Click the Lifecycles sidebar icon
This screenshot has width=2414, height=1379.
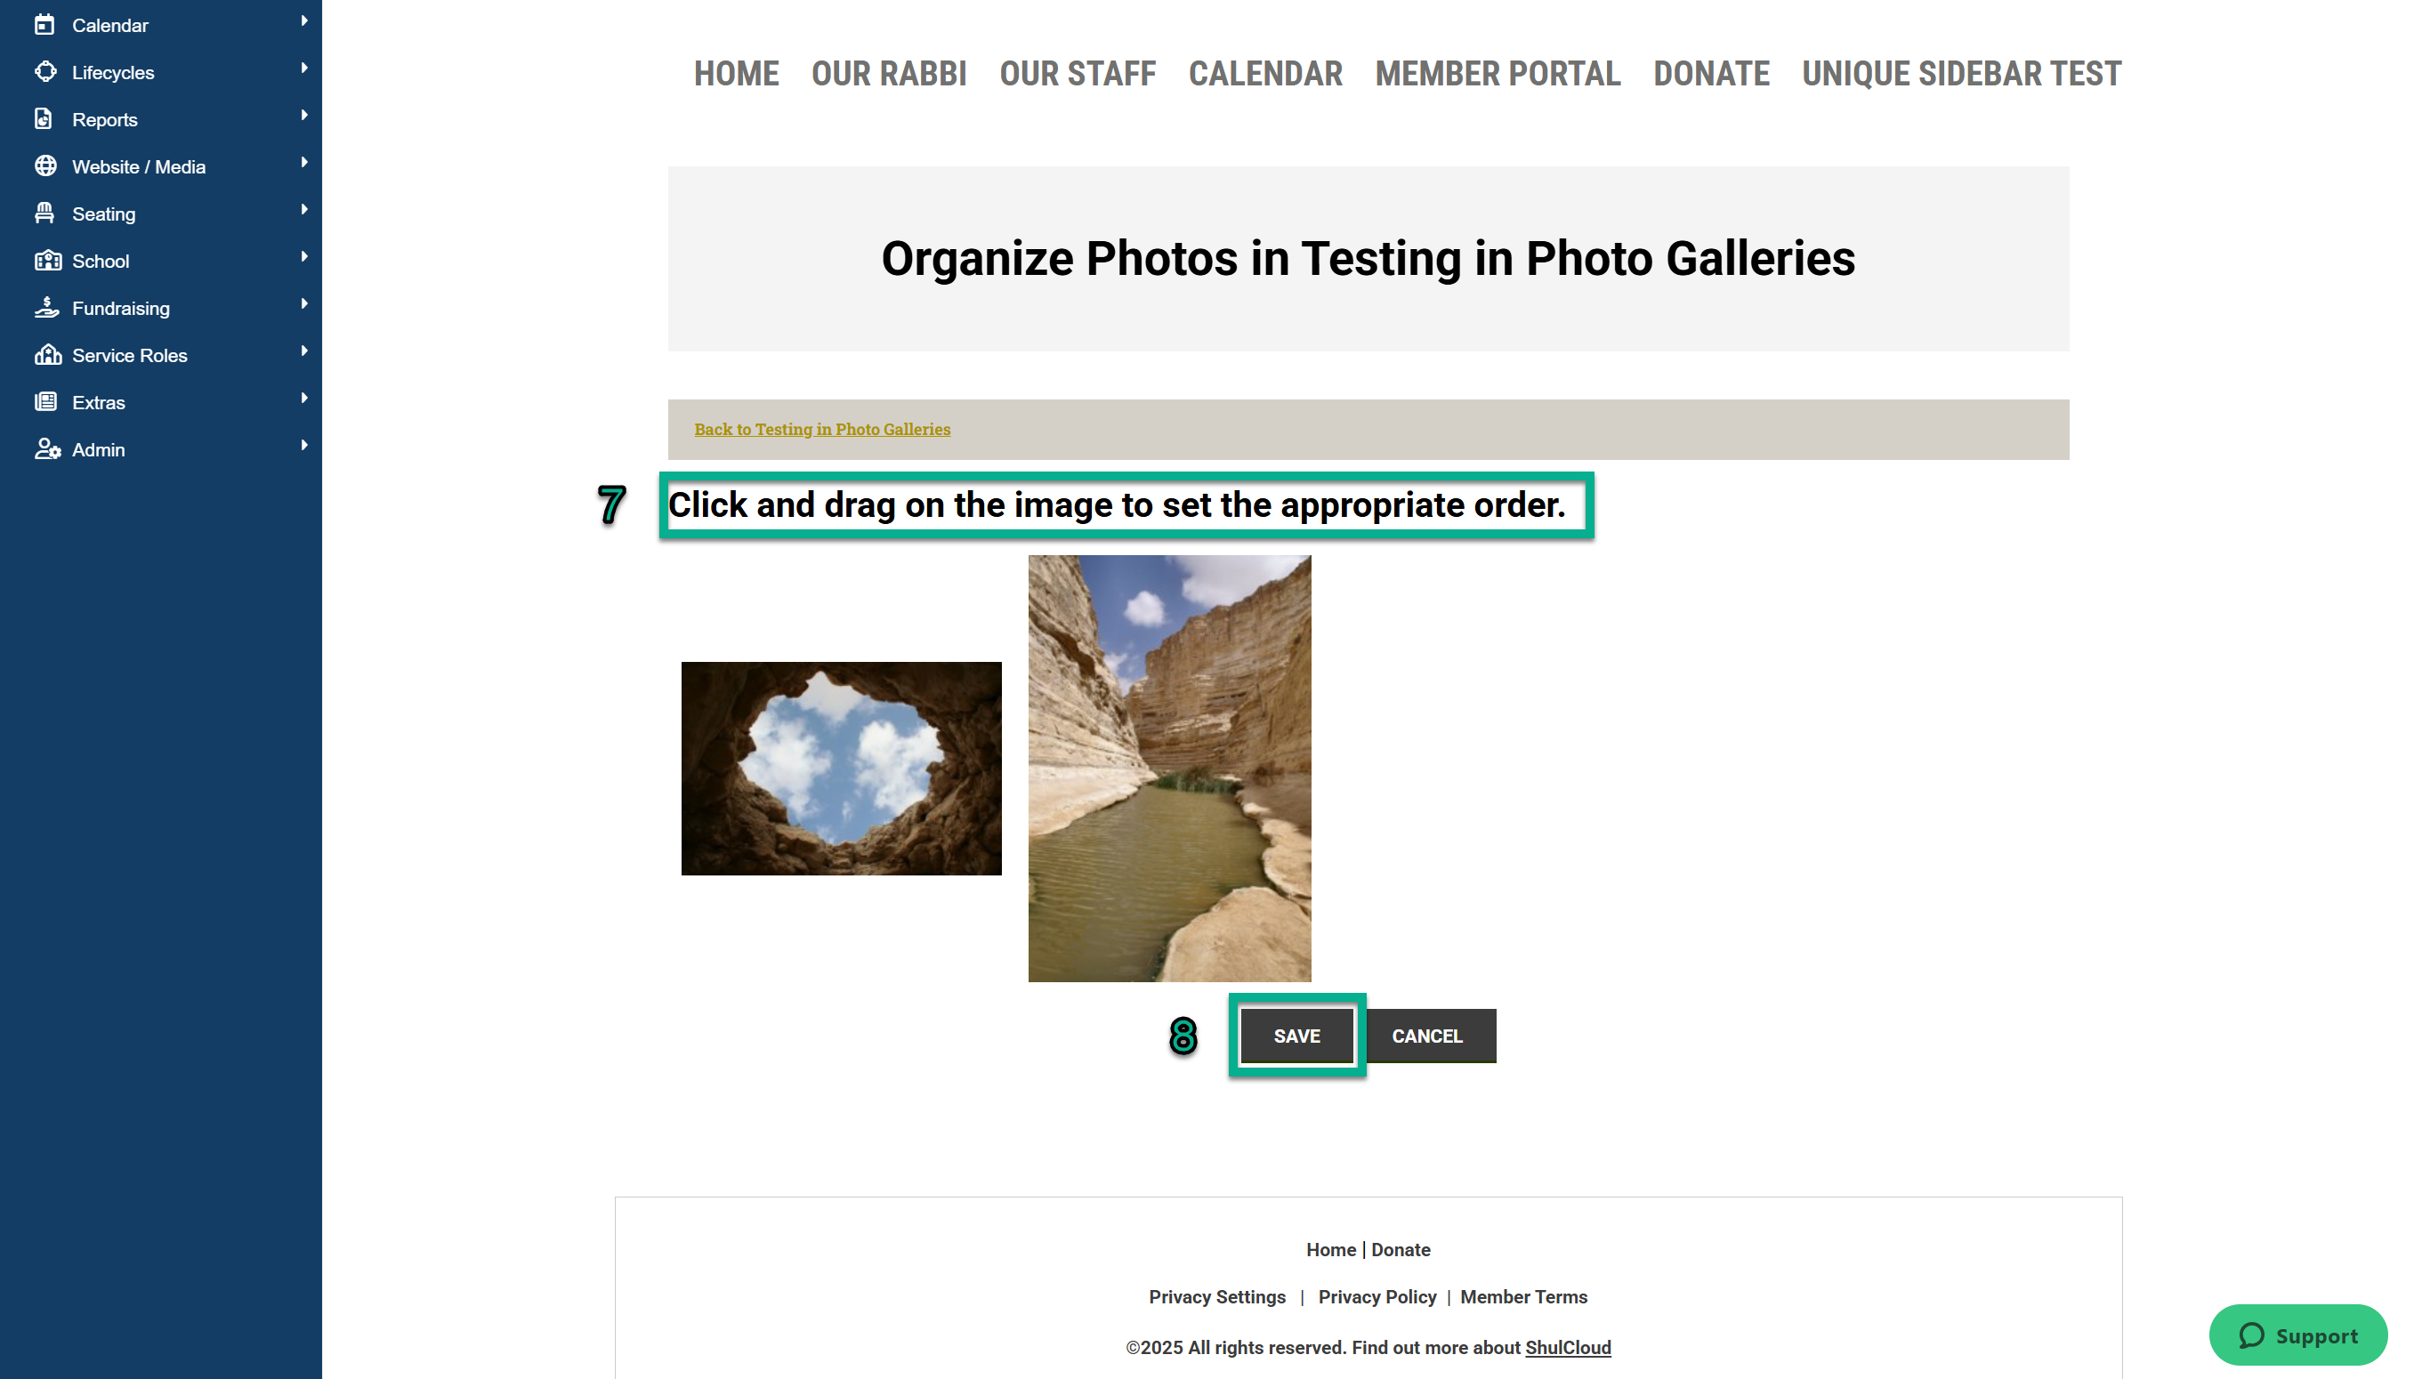tap(44, 72)
